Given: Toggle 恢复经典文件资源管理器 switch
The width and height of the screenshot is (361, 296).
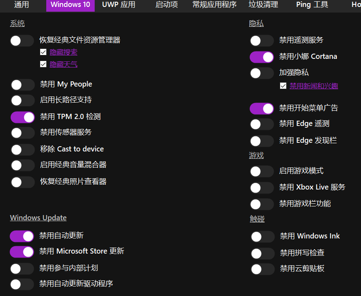Looking at the screenshot, I should click(22, 40).
